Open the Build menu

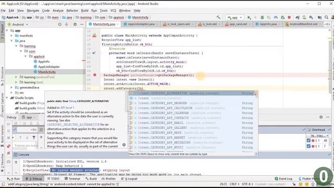coord(85,10)
